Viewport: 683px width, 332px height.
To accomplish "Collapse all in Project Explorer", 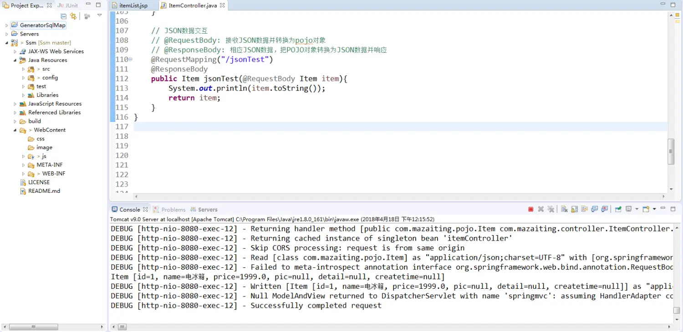I will 64,16.
